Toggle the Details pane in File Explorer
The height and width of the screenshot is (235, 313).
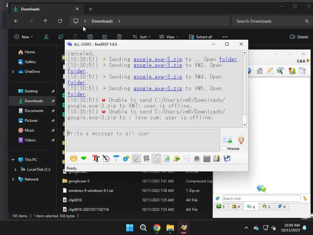299,37
